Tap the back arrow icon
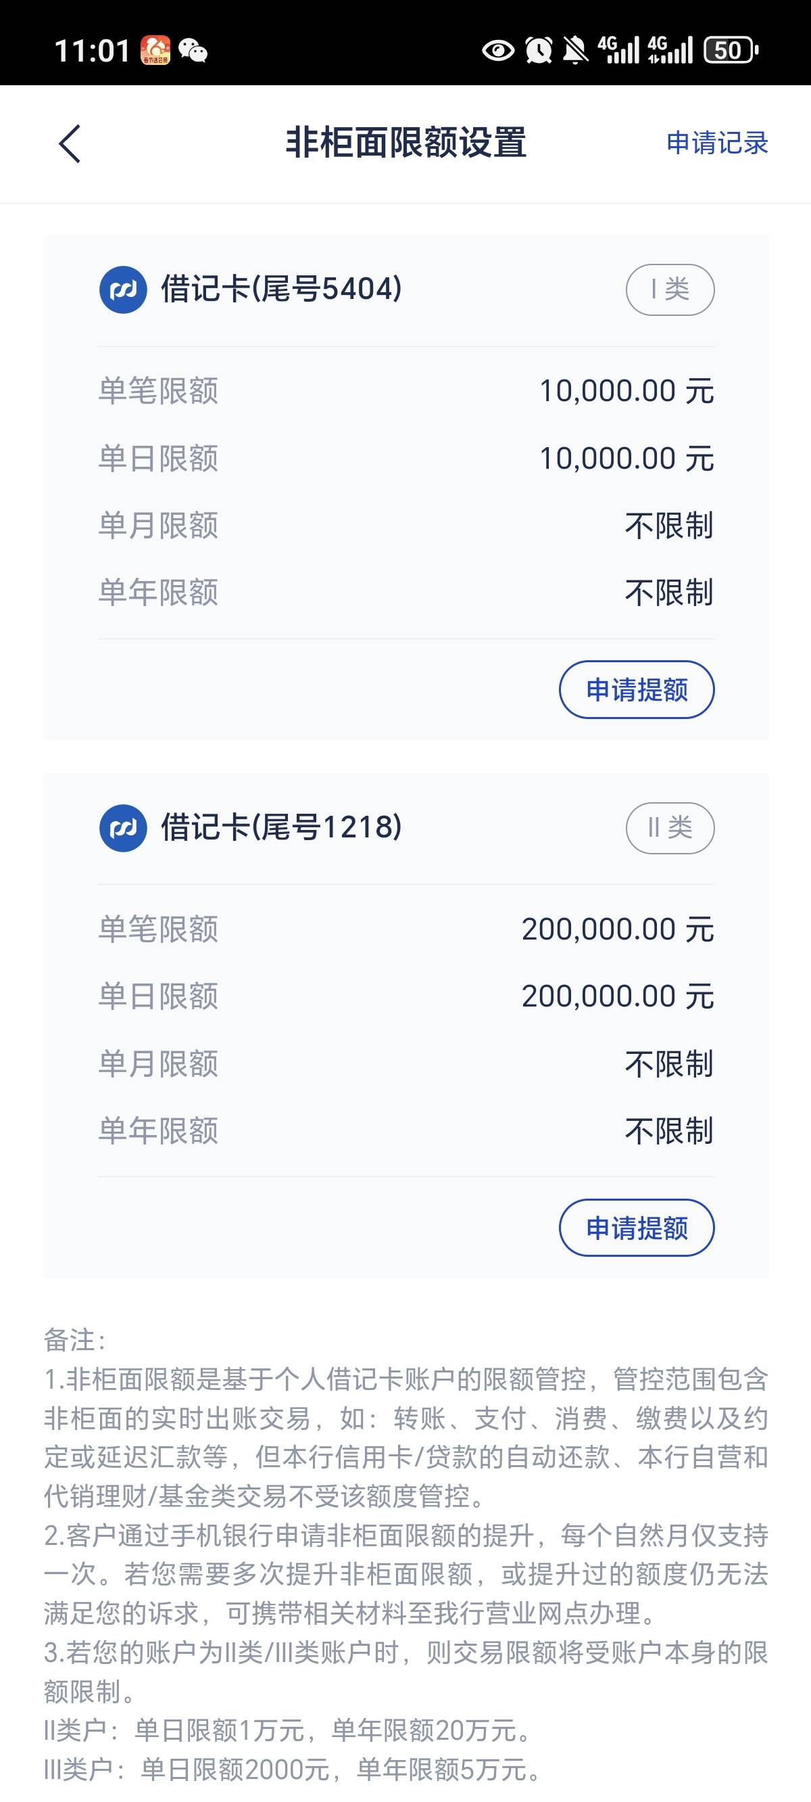 pyautogui.click(x=69, y=144)
